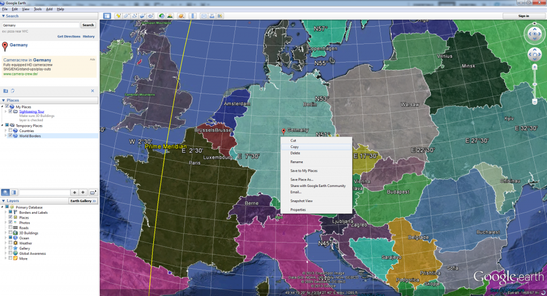Select the Add Image Overlay tool
The image size is (547, 296).
coord(143,16)
